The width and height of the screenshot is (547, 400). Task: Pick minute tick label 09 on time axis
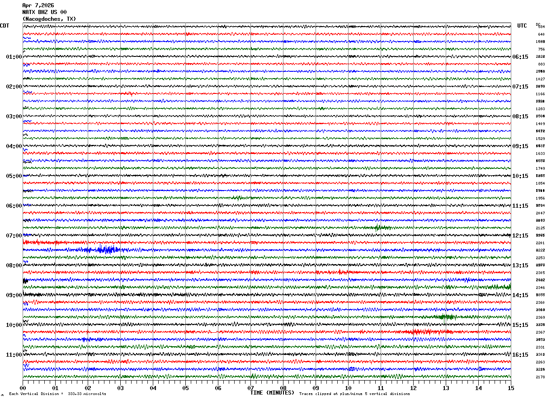pos(316,388)
